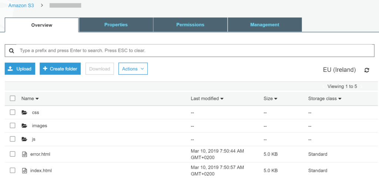The width and height of the screenshot is (379, 182).
Task: Click the error.html file icon
Action: click(24, 154)
